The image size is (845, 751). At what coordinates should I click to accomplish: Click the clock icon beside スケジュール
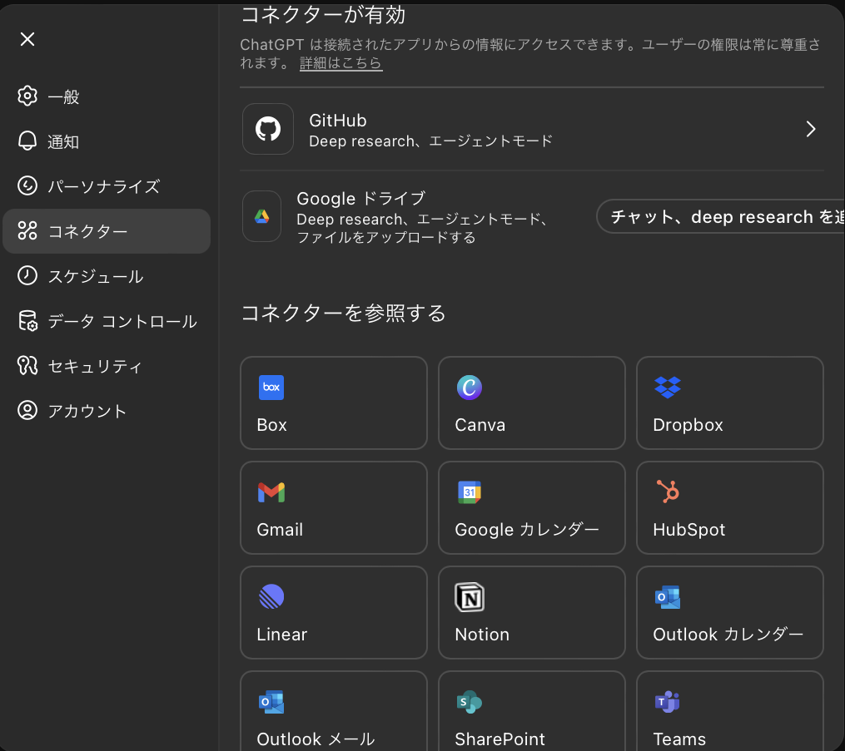pos(27,275)
